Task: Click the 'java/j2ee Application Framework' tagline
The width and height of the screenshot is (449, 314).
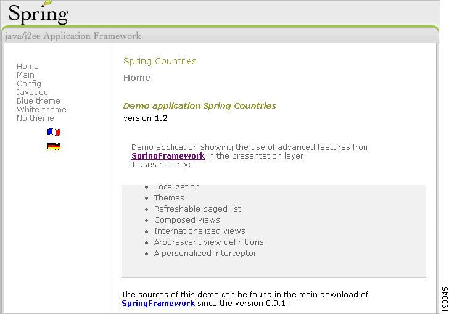Action: [x=73, y=36]
